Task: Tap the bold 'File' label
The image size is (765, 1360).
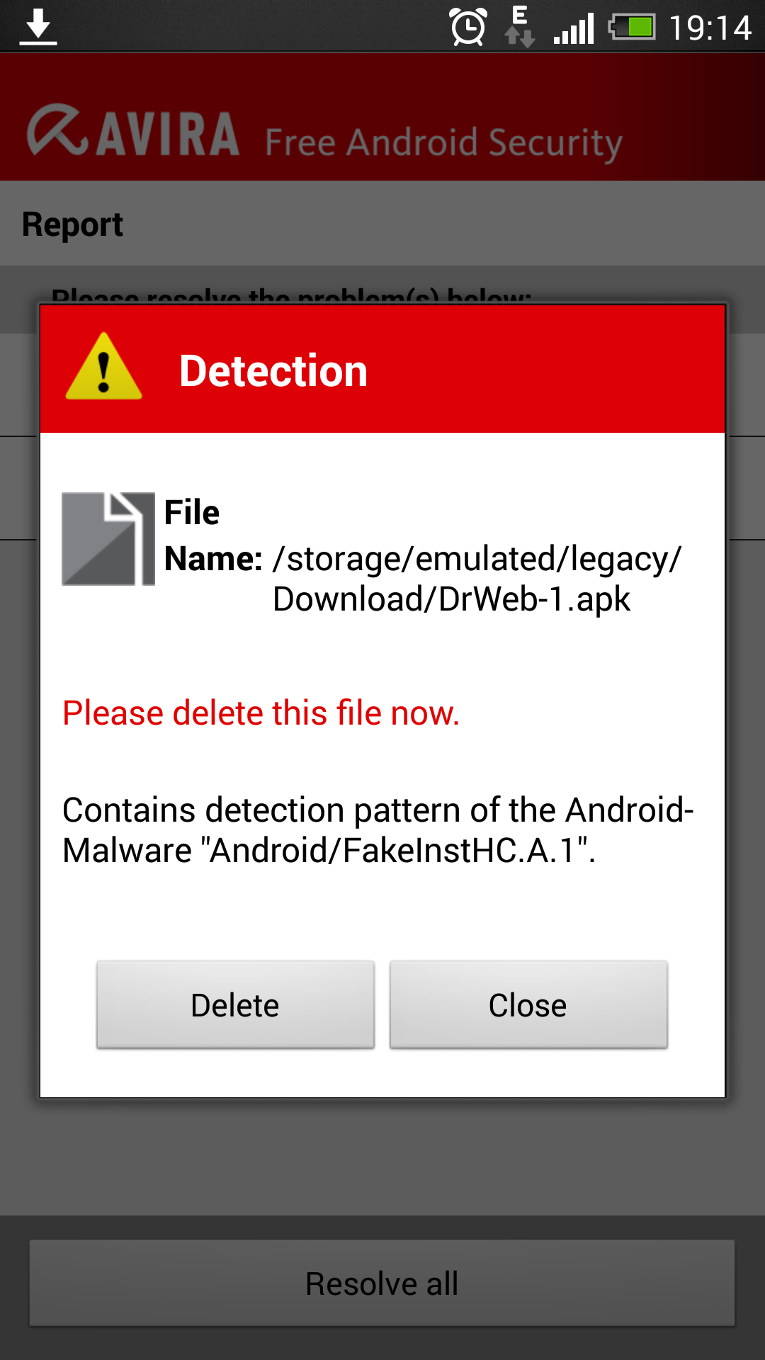Action: click(192, 512)
